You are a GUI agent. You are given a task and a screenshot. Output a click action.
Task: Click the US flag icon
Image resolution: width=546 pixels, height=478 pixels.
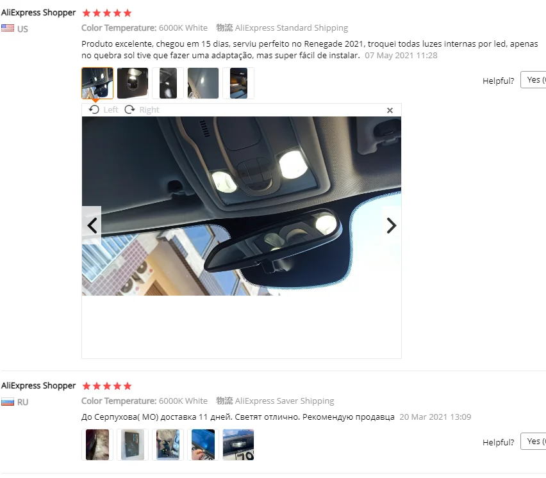[8, 28]
